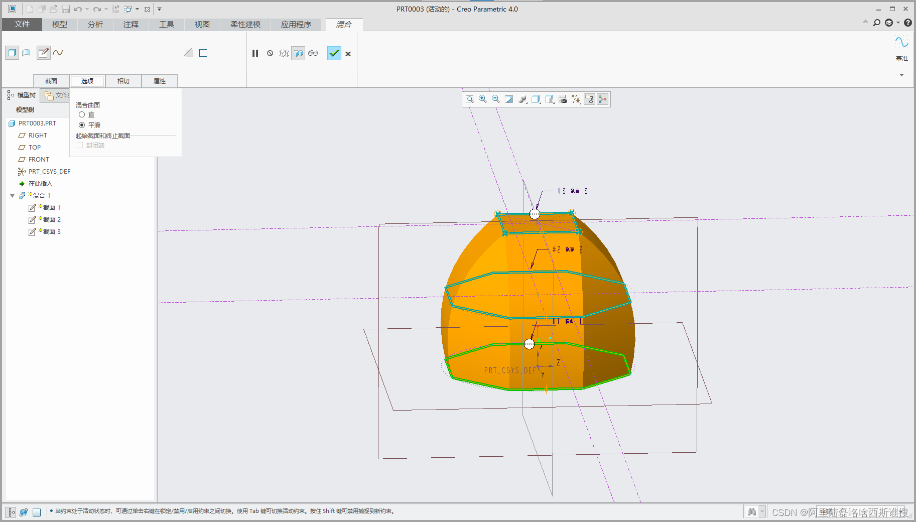
Task: Open the Undo history dropdown arrow
Action: pos(87,9)
